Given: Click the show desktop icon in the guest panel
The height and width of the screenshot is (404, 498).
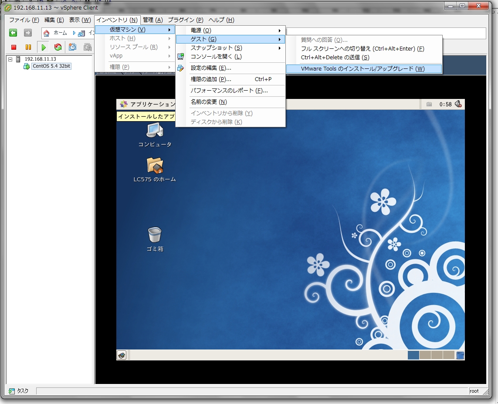Looking at the screenshot, I should [x=122, y=355].
